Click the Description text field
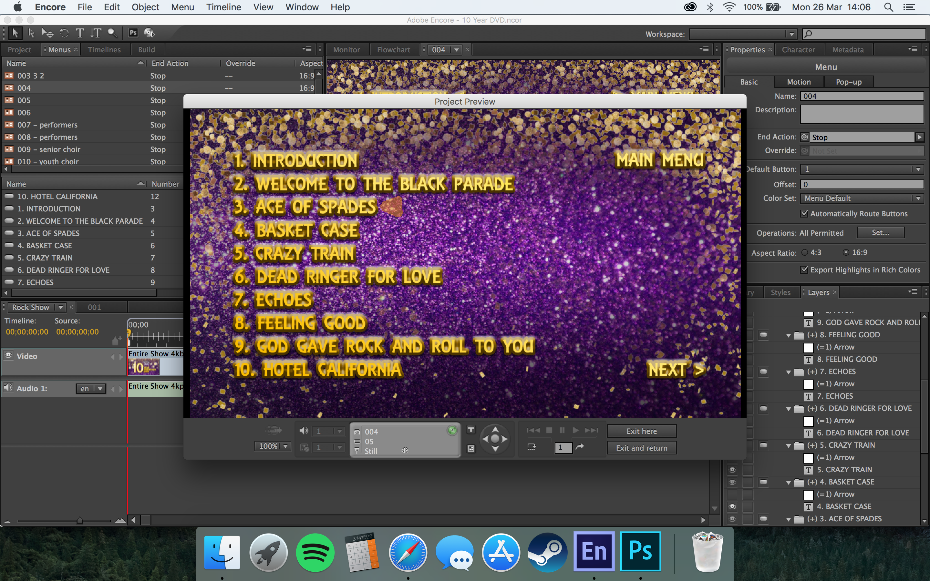Viewport: 930px width, 581px height. pyautogui.click(x=862, y=114)
